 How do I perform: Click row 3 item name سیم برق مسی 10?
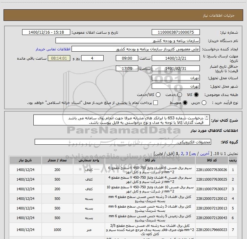click(x=150, y=189)
